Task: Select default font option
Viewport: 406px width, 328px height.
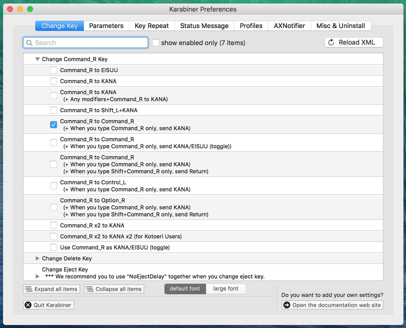Action: [x=185, y=289]
